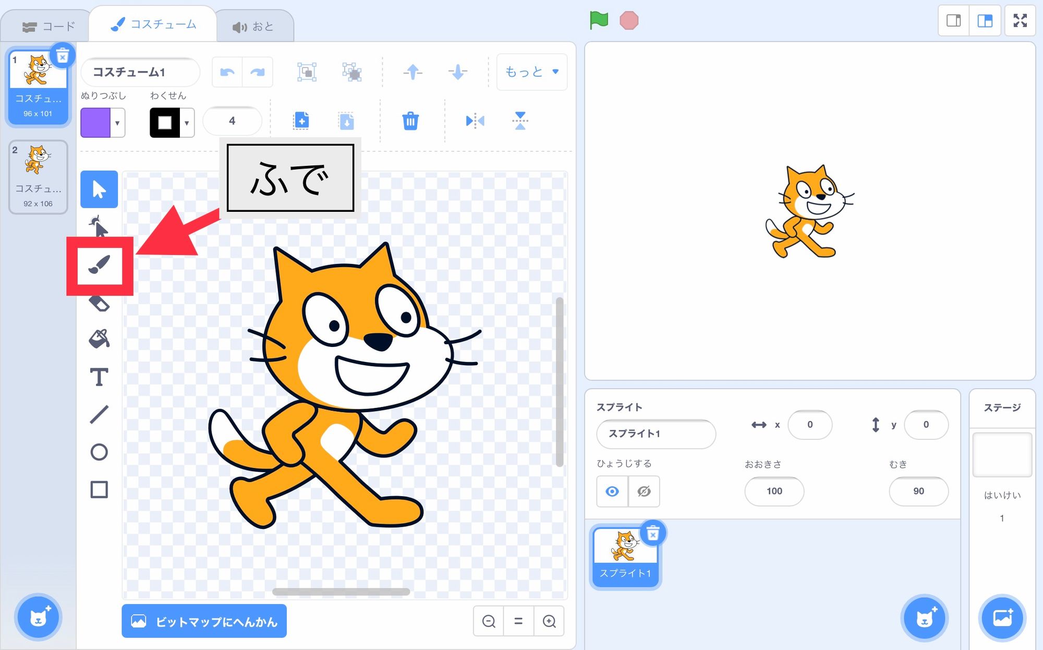
Task: Click the outline width field showing 4
Action: pos(232,121)
